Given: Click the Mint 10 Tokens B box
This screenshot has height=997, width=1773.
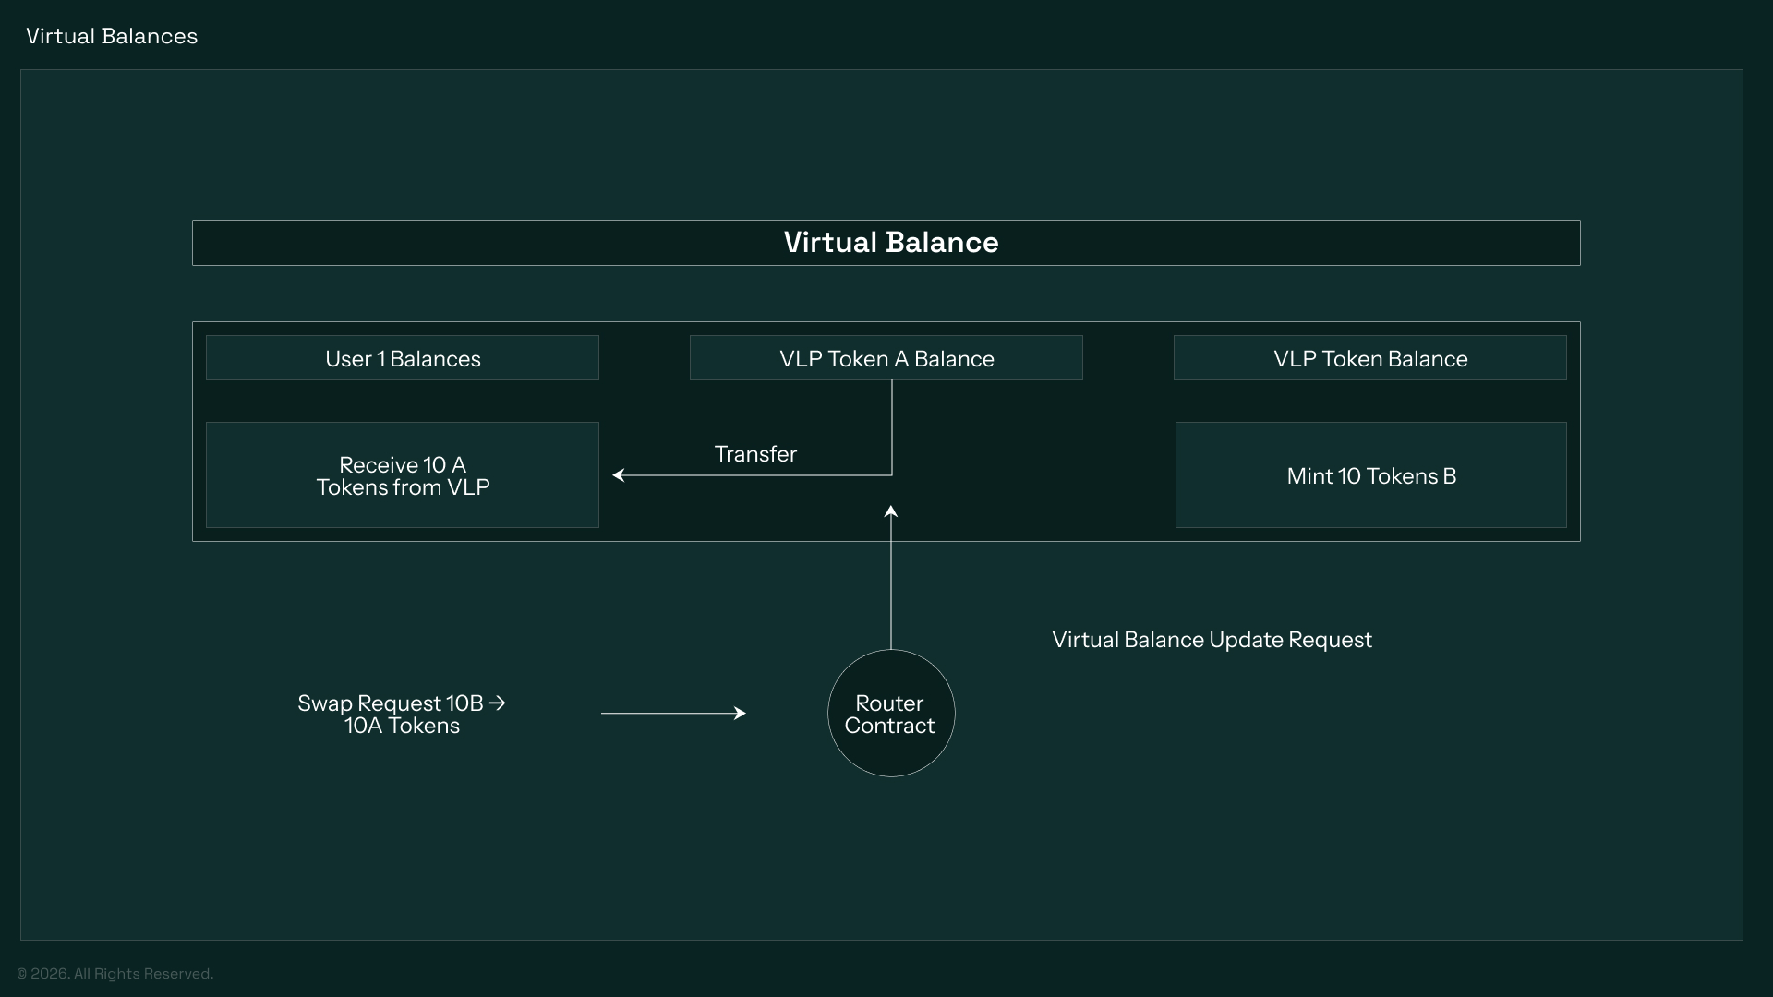Looking at the screenshot, I should [x=1370, y=475].
